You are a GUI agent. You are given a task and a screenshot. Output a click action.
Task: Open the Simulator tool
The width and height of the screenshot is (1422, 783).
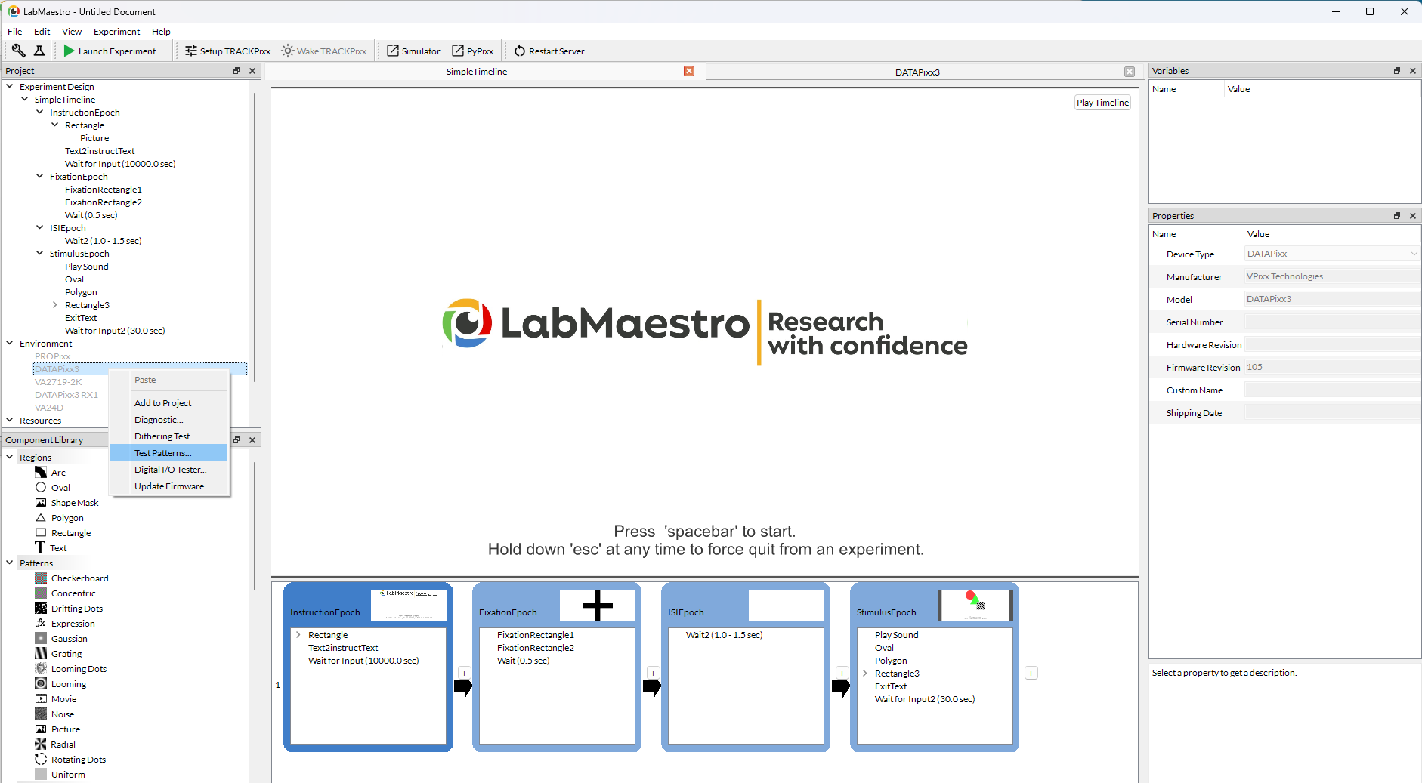(413, 51)
